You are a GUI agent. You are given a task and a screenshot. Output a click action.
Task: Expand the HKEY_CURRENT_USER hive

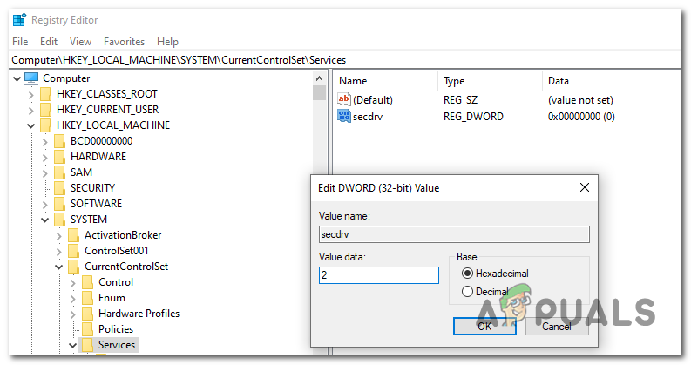point(30,111)
